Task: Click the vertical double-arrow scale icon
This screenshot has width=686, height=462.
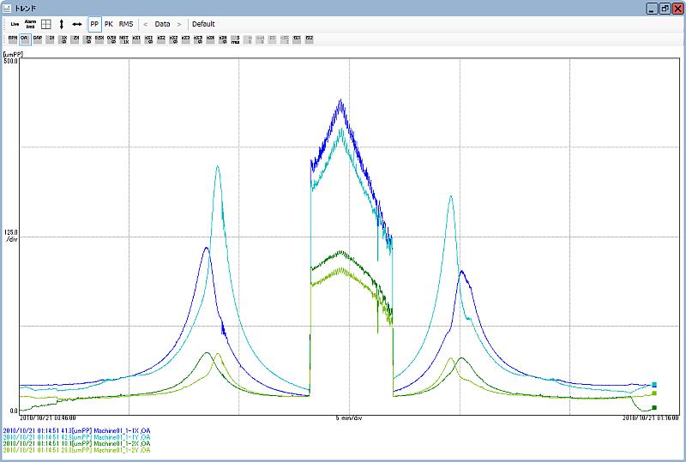Action: pos(61,24)
